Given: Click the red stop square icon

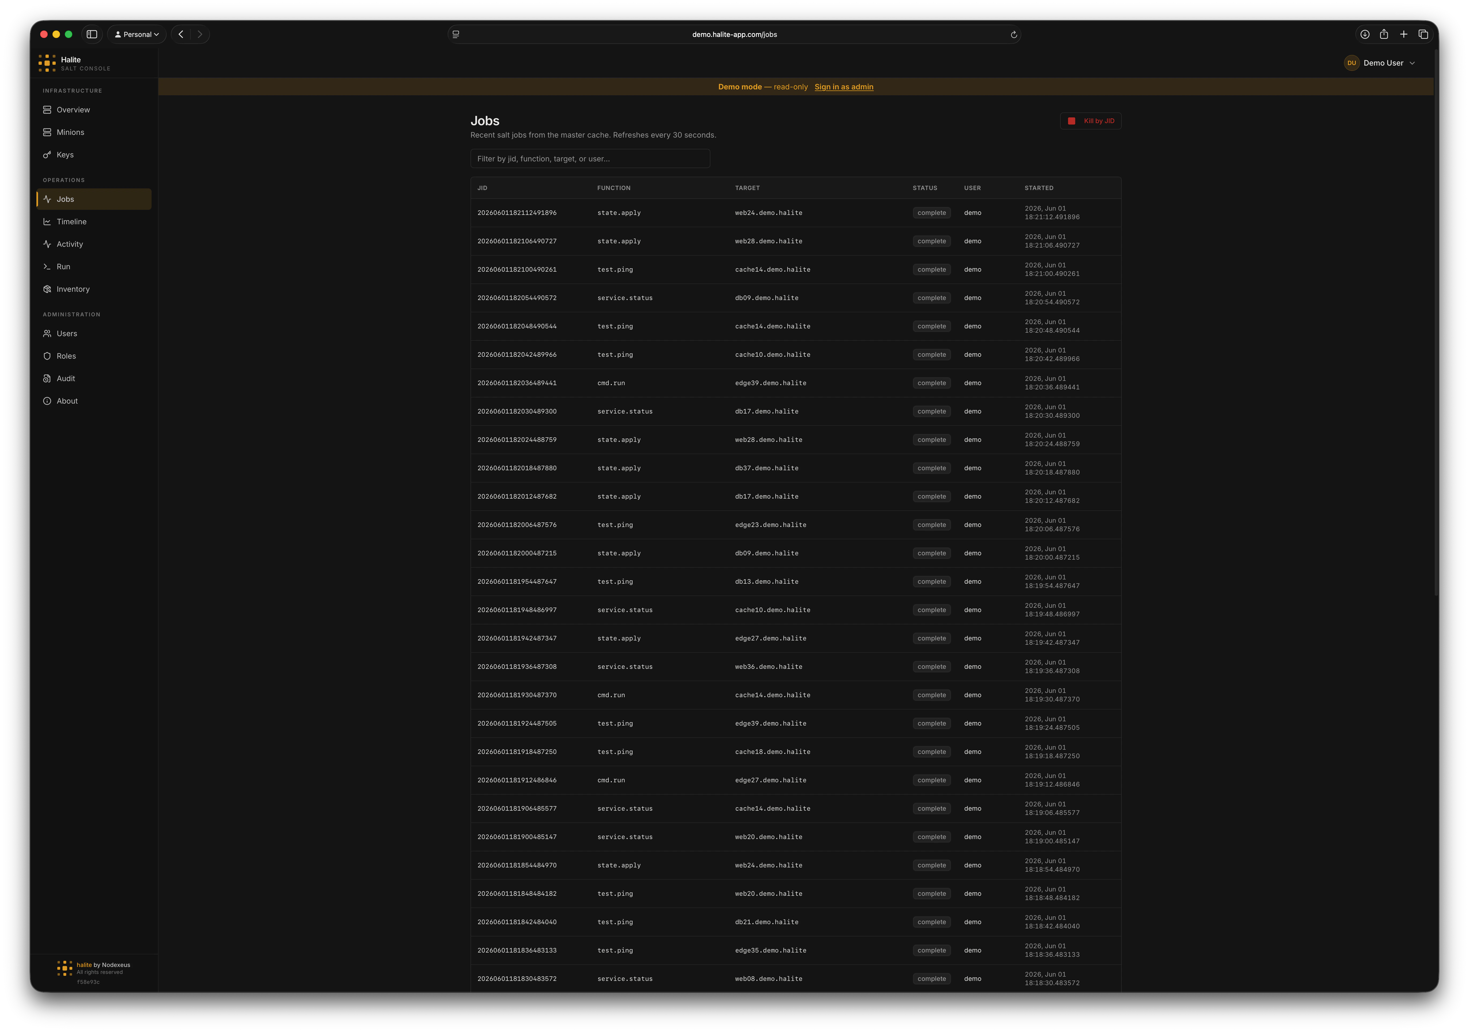Looking at the screenshot, I should 1071,121.
